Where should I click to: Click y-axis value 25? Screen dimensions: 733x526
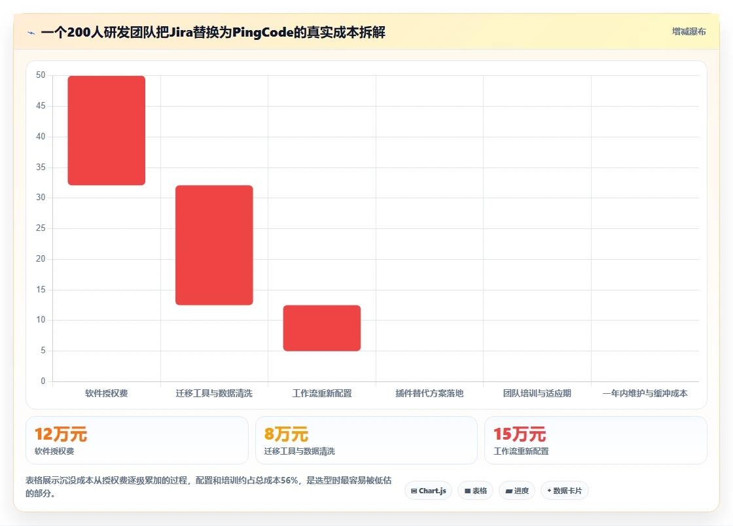point(41,228)
